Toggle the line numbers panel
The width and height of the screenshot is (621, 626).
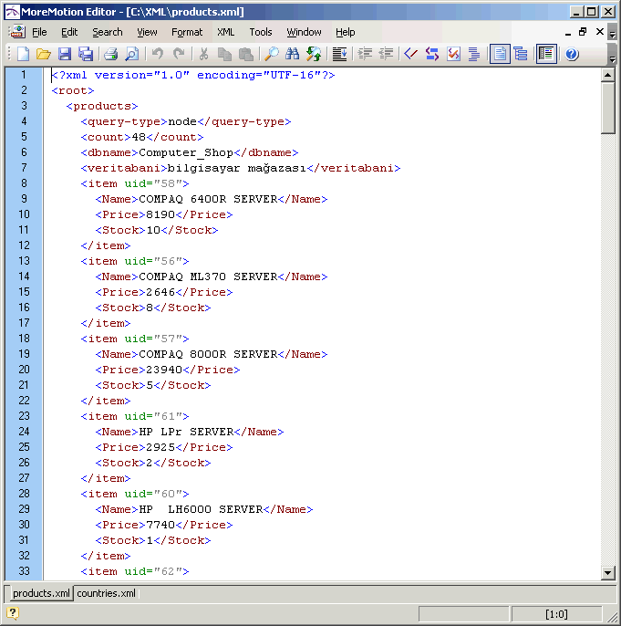[x=546, y=54]
